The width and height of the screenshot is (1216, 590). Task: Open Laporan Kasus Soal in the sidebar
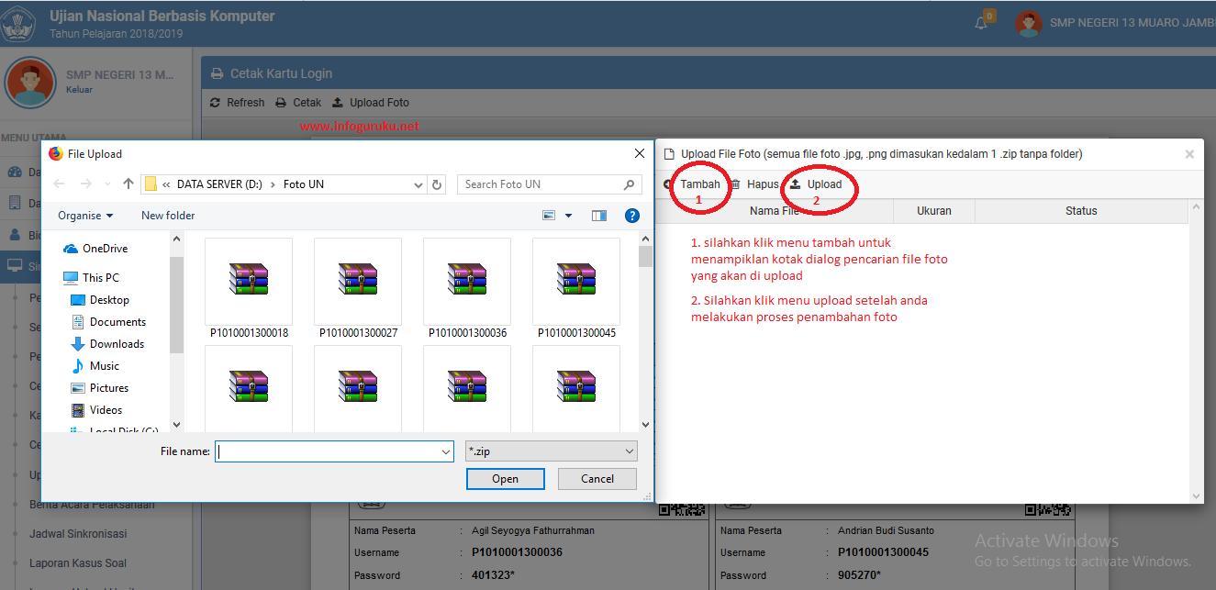[78, 563]
